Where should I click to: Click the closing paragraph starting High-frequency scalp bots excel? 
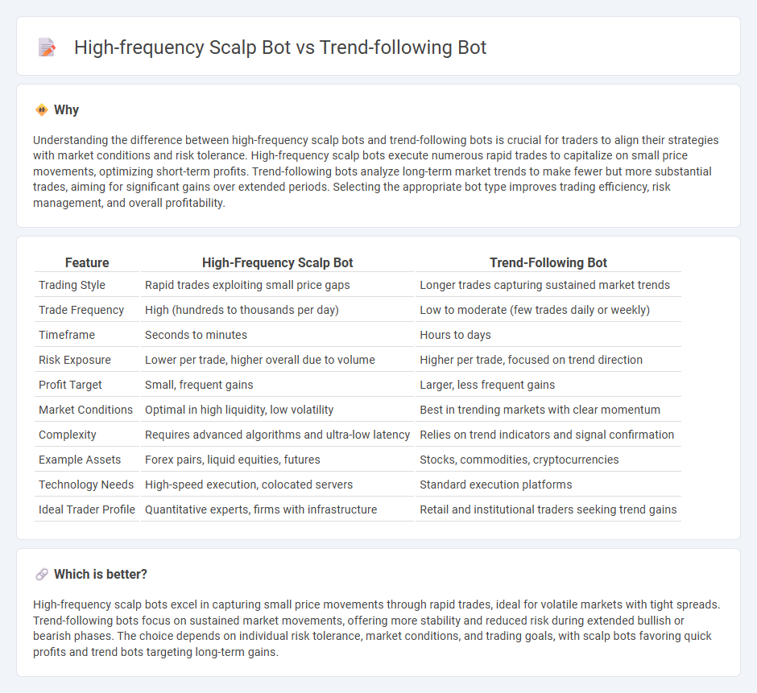[x=377, y=629]
